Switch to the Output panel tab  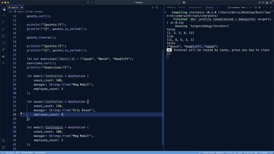click(182, 8)
